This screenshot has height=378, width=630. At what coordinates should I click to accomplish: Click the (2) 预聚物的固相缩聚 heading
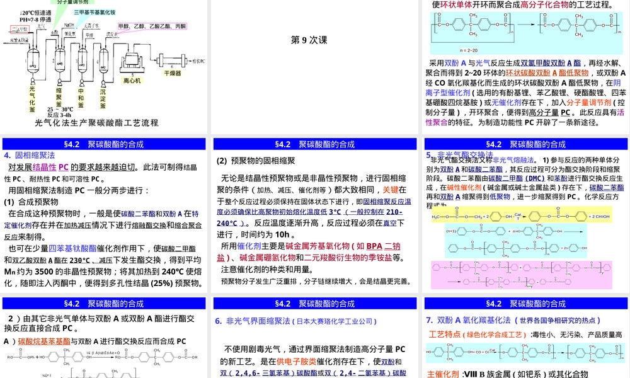[x=256, y=161]
